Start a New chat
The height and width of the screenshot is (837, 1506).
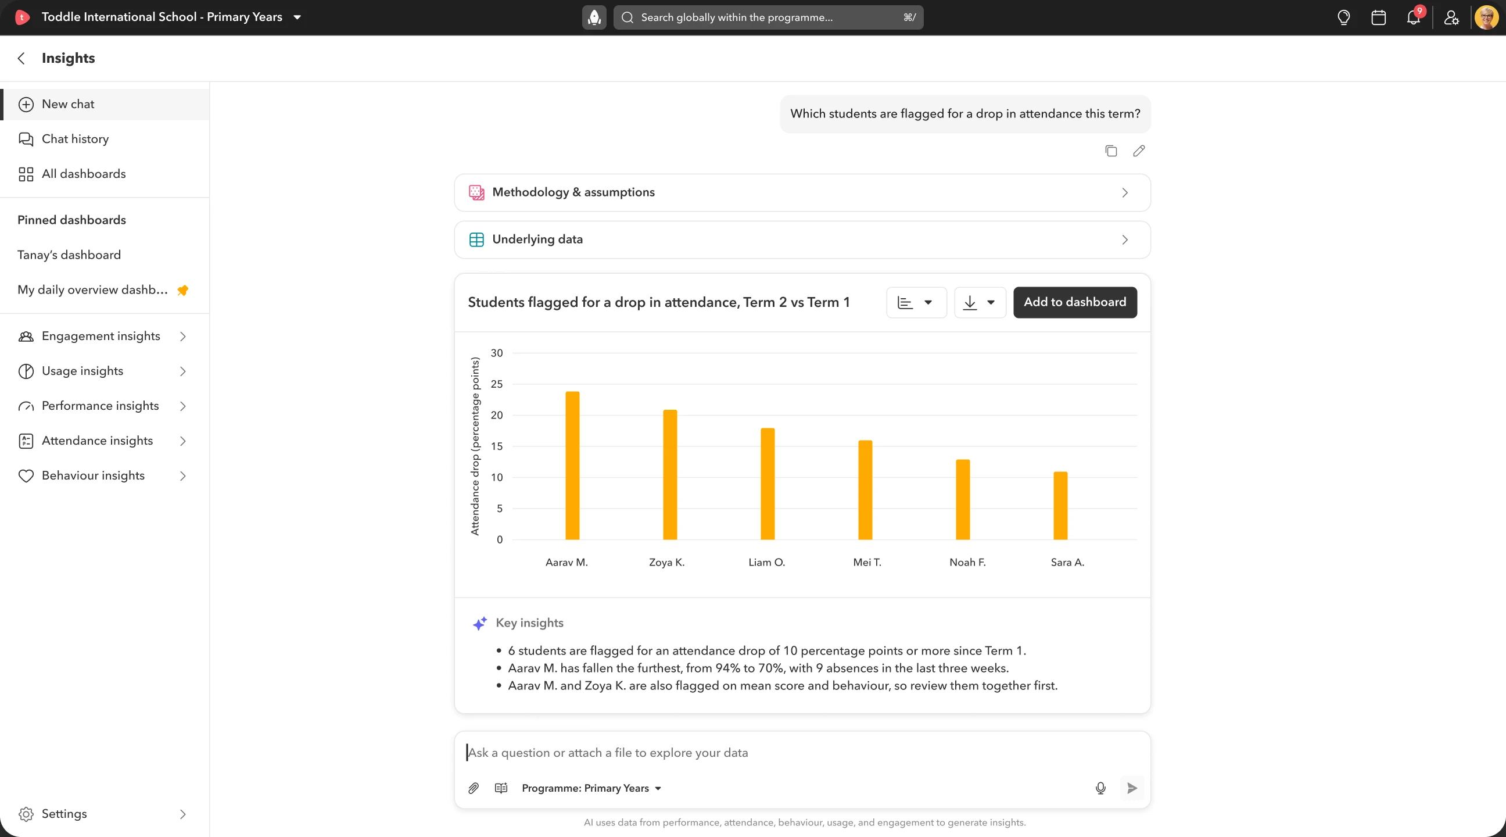click(x=105, y=105)
